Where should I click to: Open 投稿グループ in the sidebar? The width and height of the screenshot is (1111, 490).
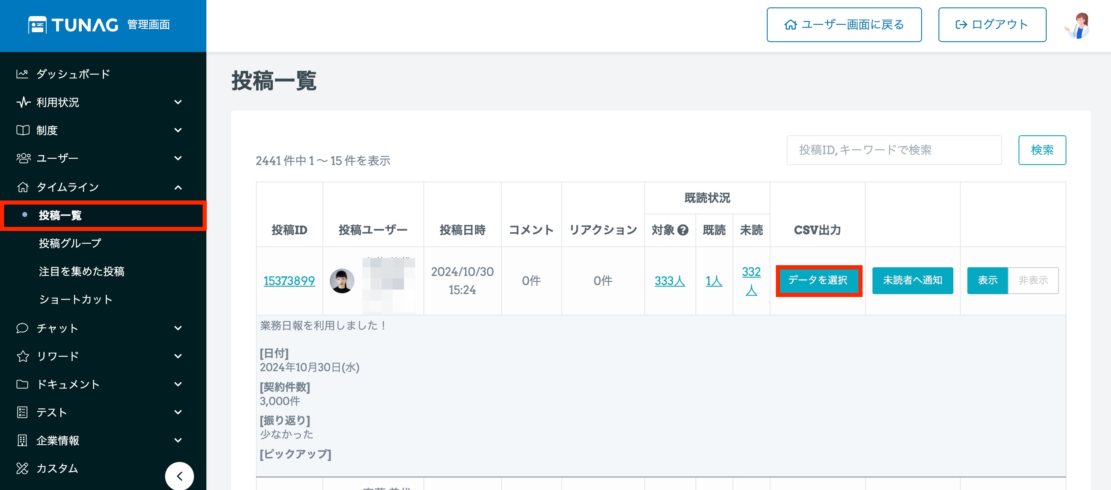[x=70, y=243]
